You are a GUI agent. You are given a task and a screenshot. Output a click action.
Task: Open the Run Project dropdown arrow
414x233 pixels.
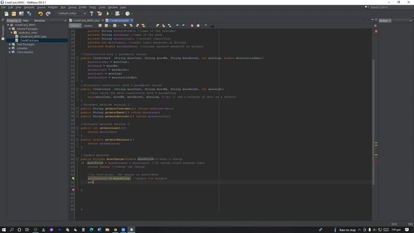(x=111, y=14)
